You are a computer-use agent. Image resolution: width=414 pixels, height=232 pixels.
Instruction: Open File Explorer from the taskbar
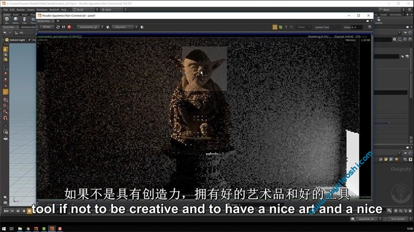pos(20,229)
